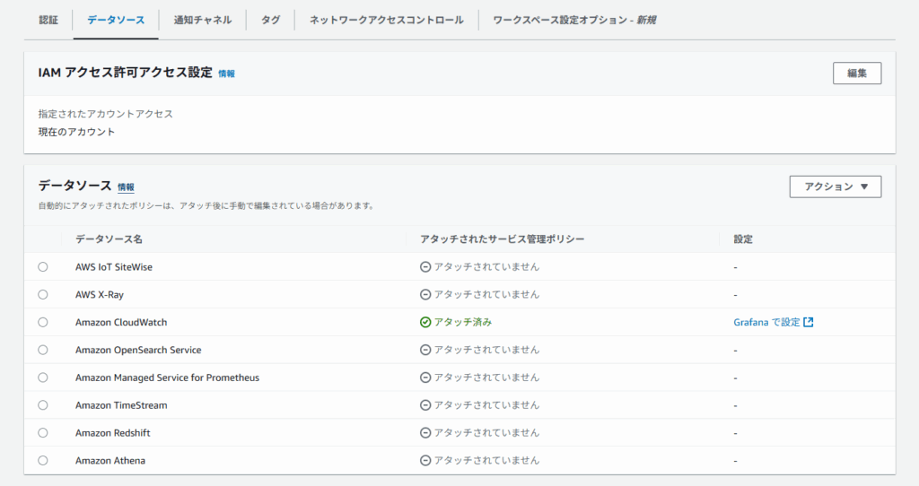Click the アタッチされたサービス管理ポリシー column header
919x486 pixels.
[503, 239]
